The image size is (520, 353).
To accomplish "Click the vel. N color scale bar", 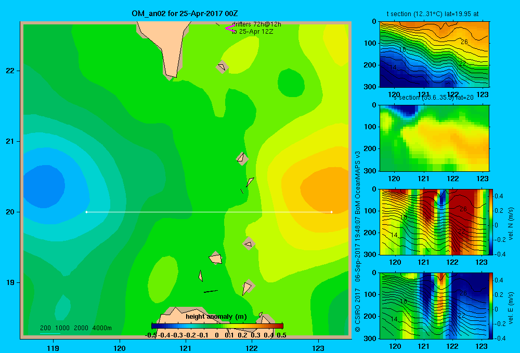I will tap(491, 222).
